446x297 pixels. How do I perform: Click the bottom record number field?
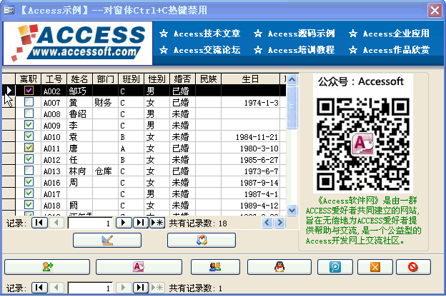pyautogui.click(x=91, y=288)
